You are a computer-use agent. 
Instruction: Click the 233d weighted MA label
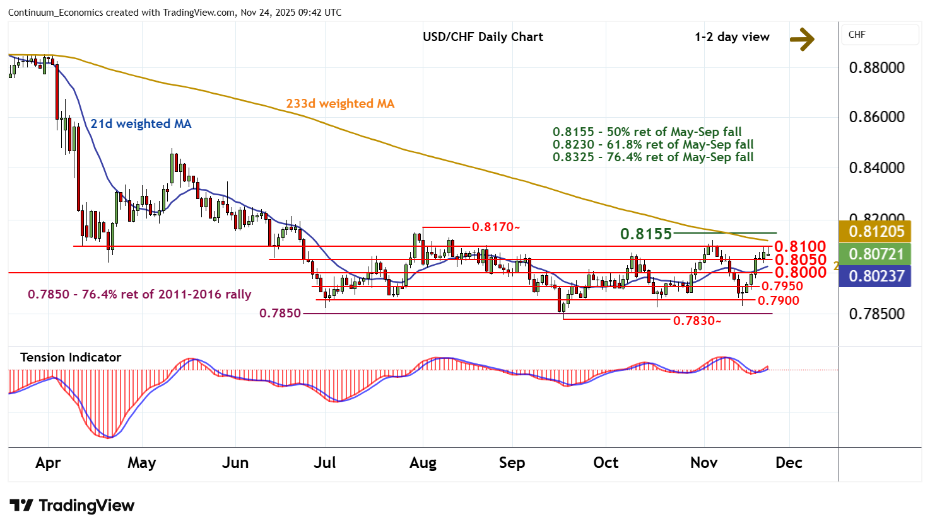(340, 104)
